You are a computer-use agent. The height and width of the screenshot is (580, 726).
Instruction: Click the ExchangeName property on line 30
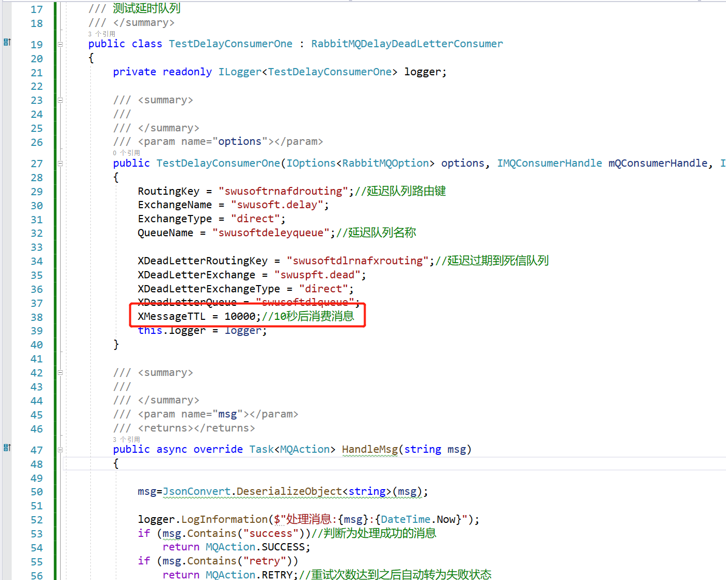tap(175, 205)
